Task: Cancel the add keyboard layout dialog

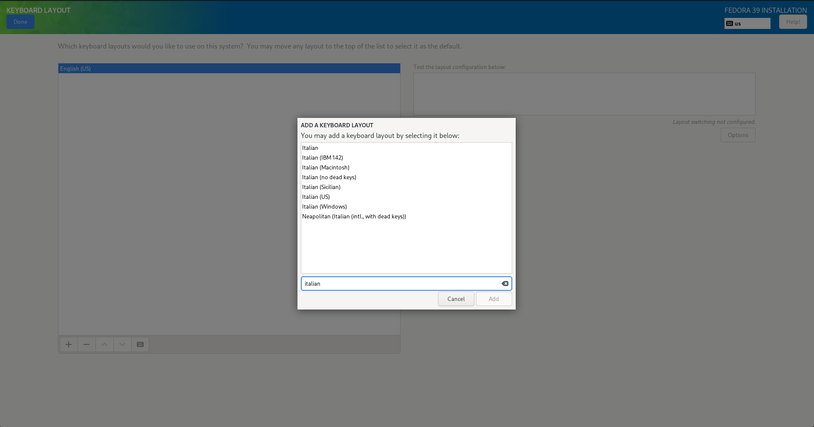Action: coord(456,299)
